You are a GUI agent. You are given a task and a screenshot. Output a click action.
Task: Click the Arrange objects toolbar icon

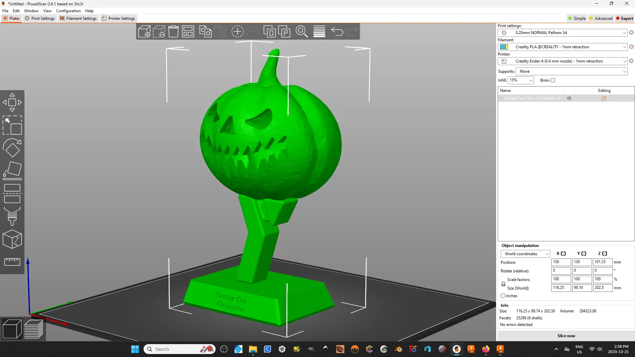click(x=188, y=32)
